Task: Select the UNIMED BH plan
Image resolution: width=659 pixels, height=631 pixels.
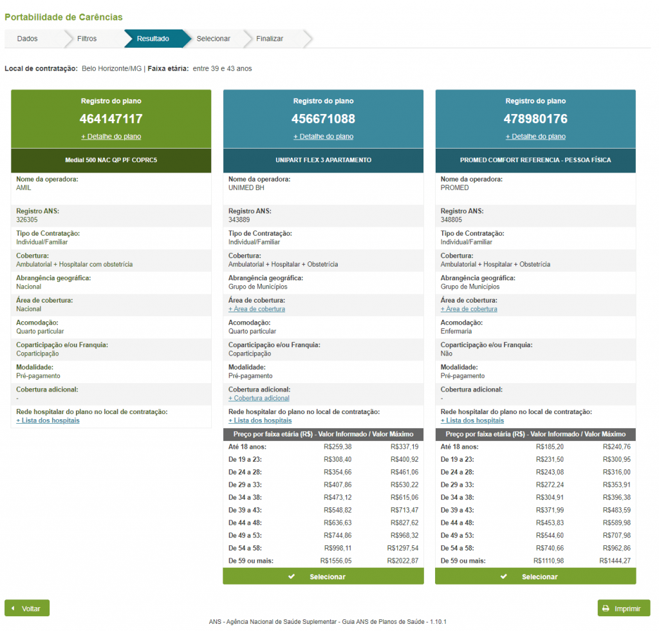Action: click(x=323, y=576)
